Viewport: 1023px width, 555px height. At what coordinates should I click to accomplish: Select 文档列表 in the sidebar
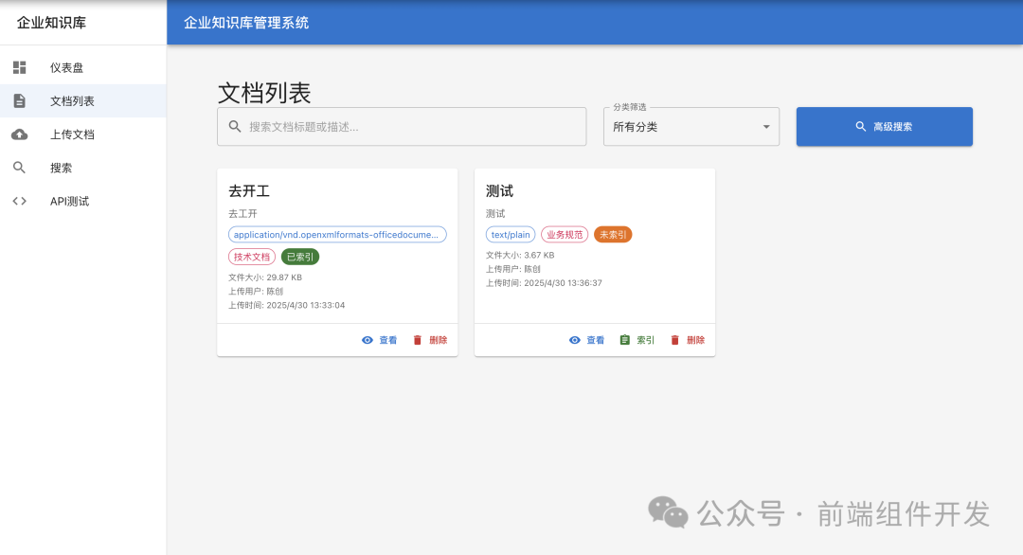83,100
